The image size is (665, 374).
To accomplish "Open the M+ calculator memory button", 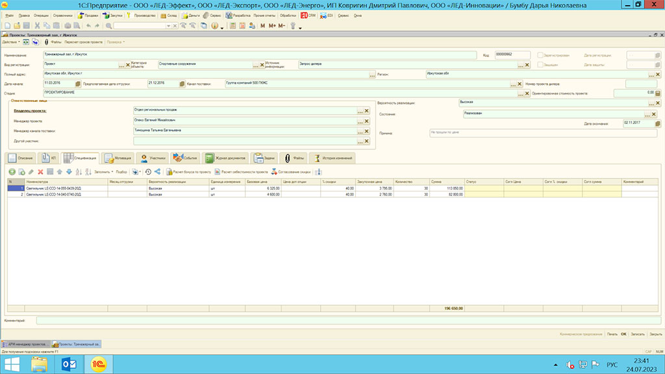I will (x=272, y=26).
